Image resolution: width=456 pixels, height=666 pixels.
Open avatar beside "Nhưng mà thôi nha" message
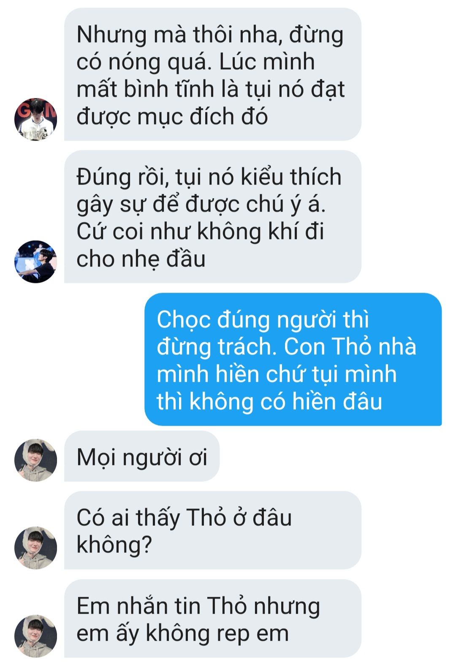pos(36,119)
